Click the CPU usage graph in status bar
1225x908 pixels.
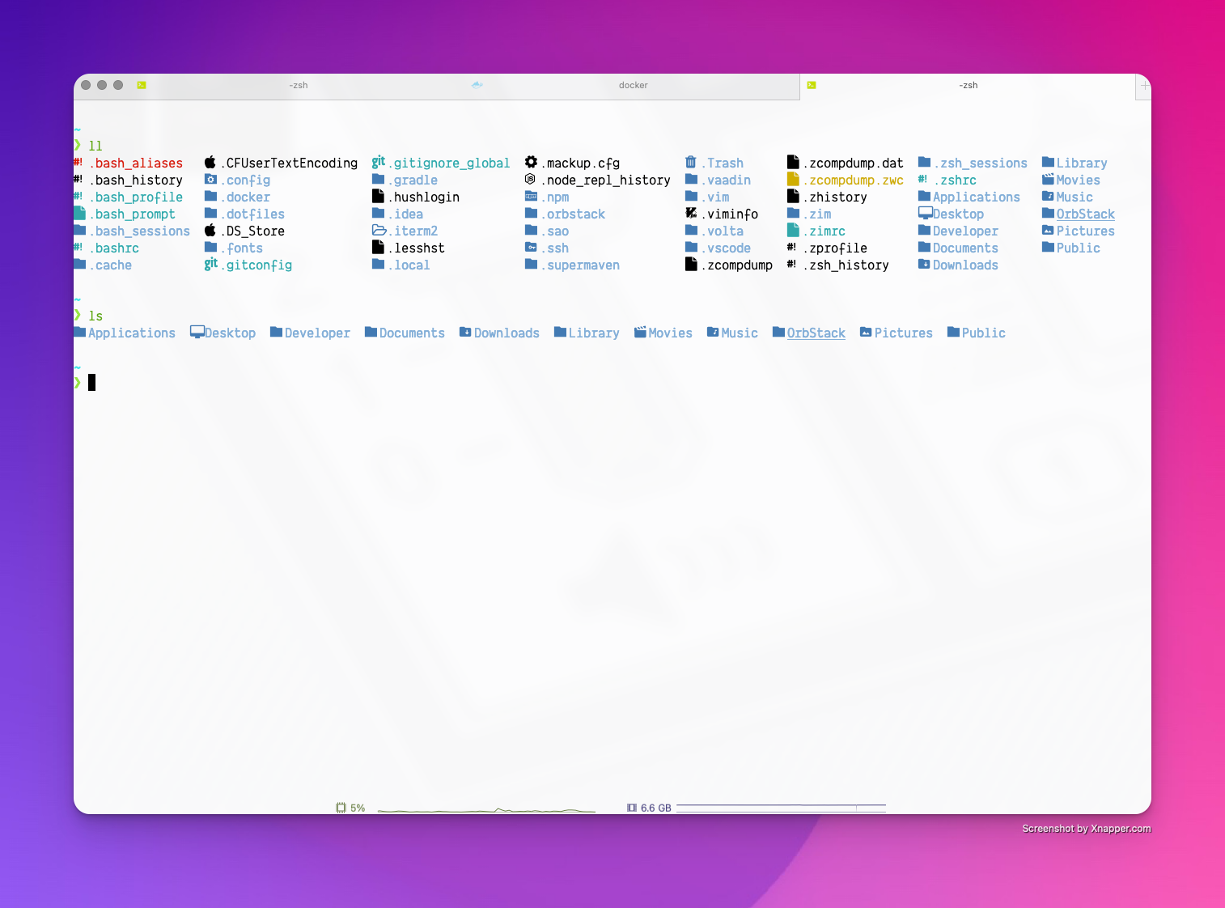tap(486, 809)
